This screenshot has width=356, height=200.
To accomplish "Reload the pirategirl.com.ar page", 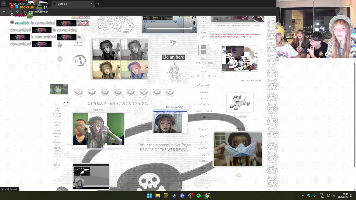I will (17, 12).
